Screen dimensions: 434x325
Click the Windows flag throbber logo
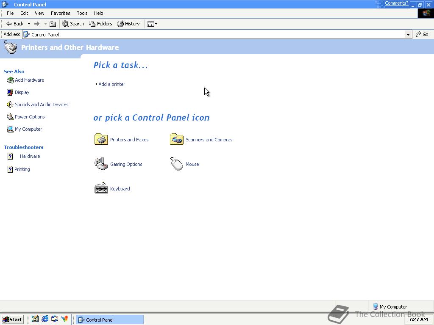coord(426,13)
